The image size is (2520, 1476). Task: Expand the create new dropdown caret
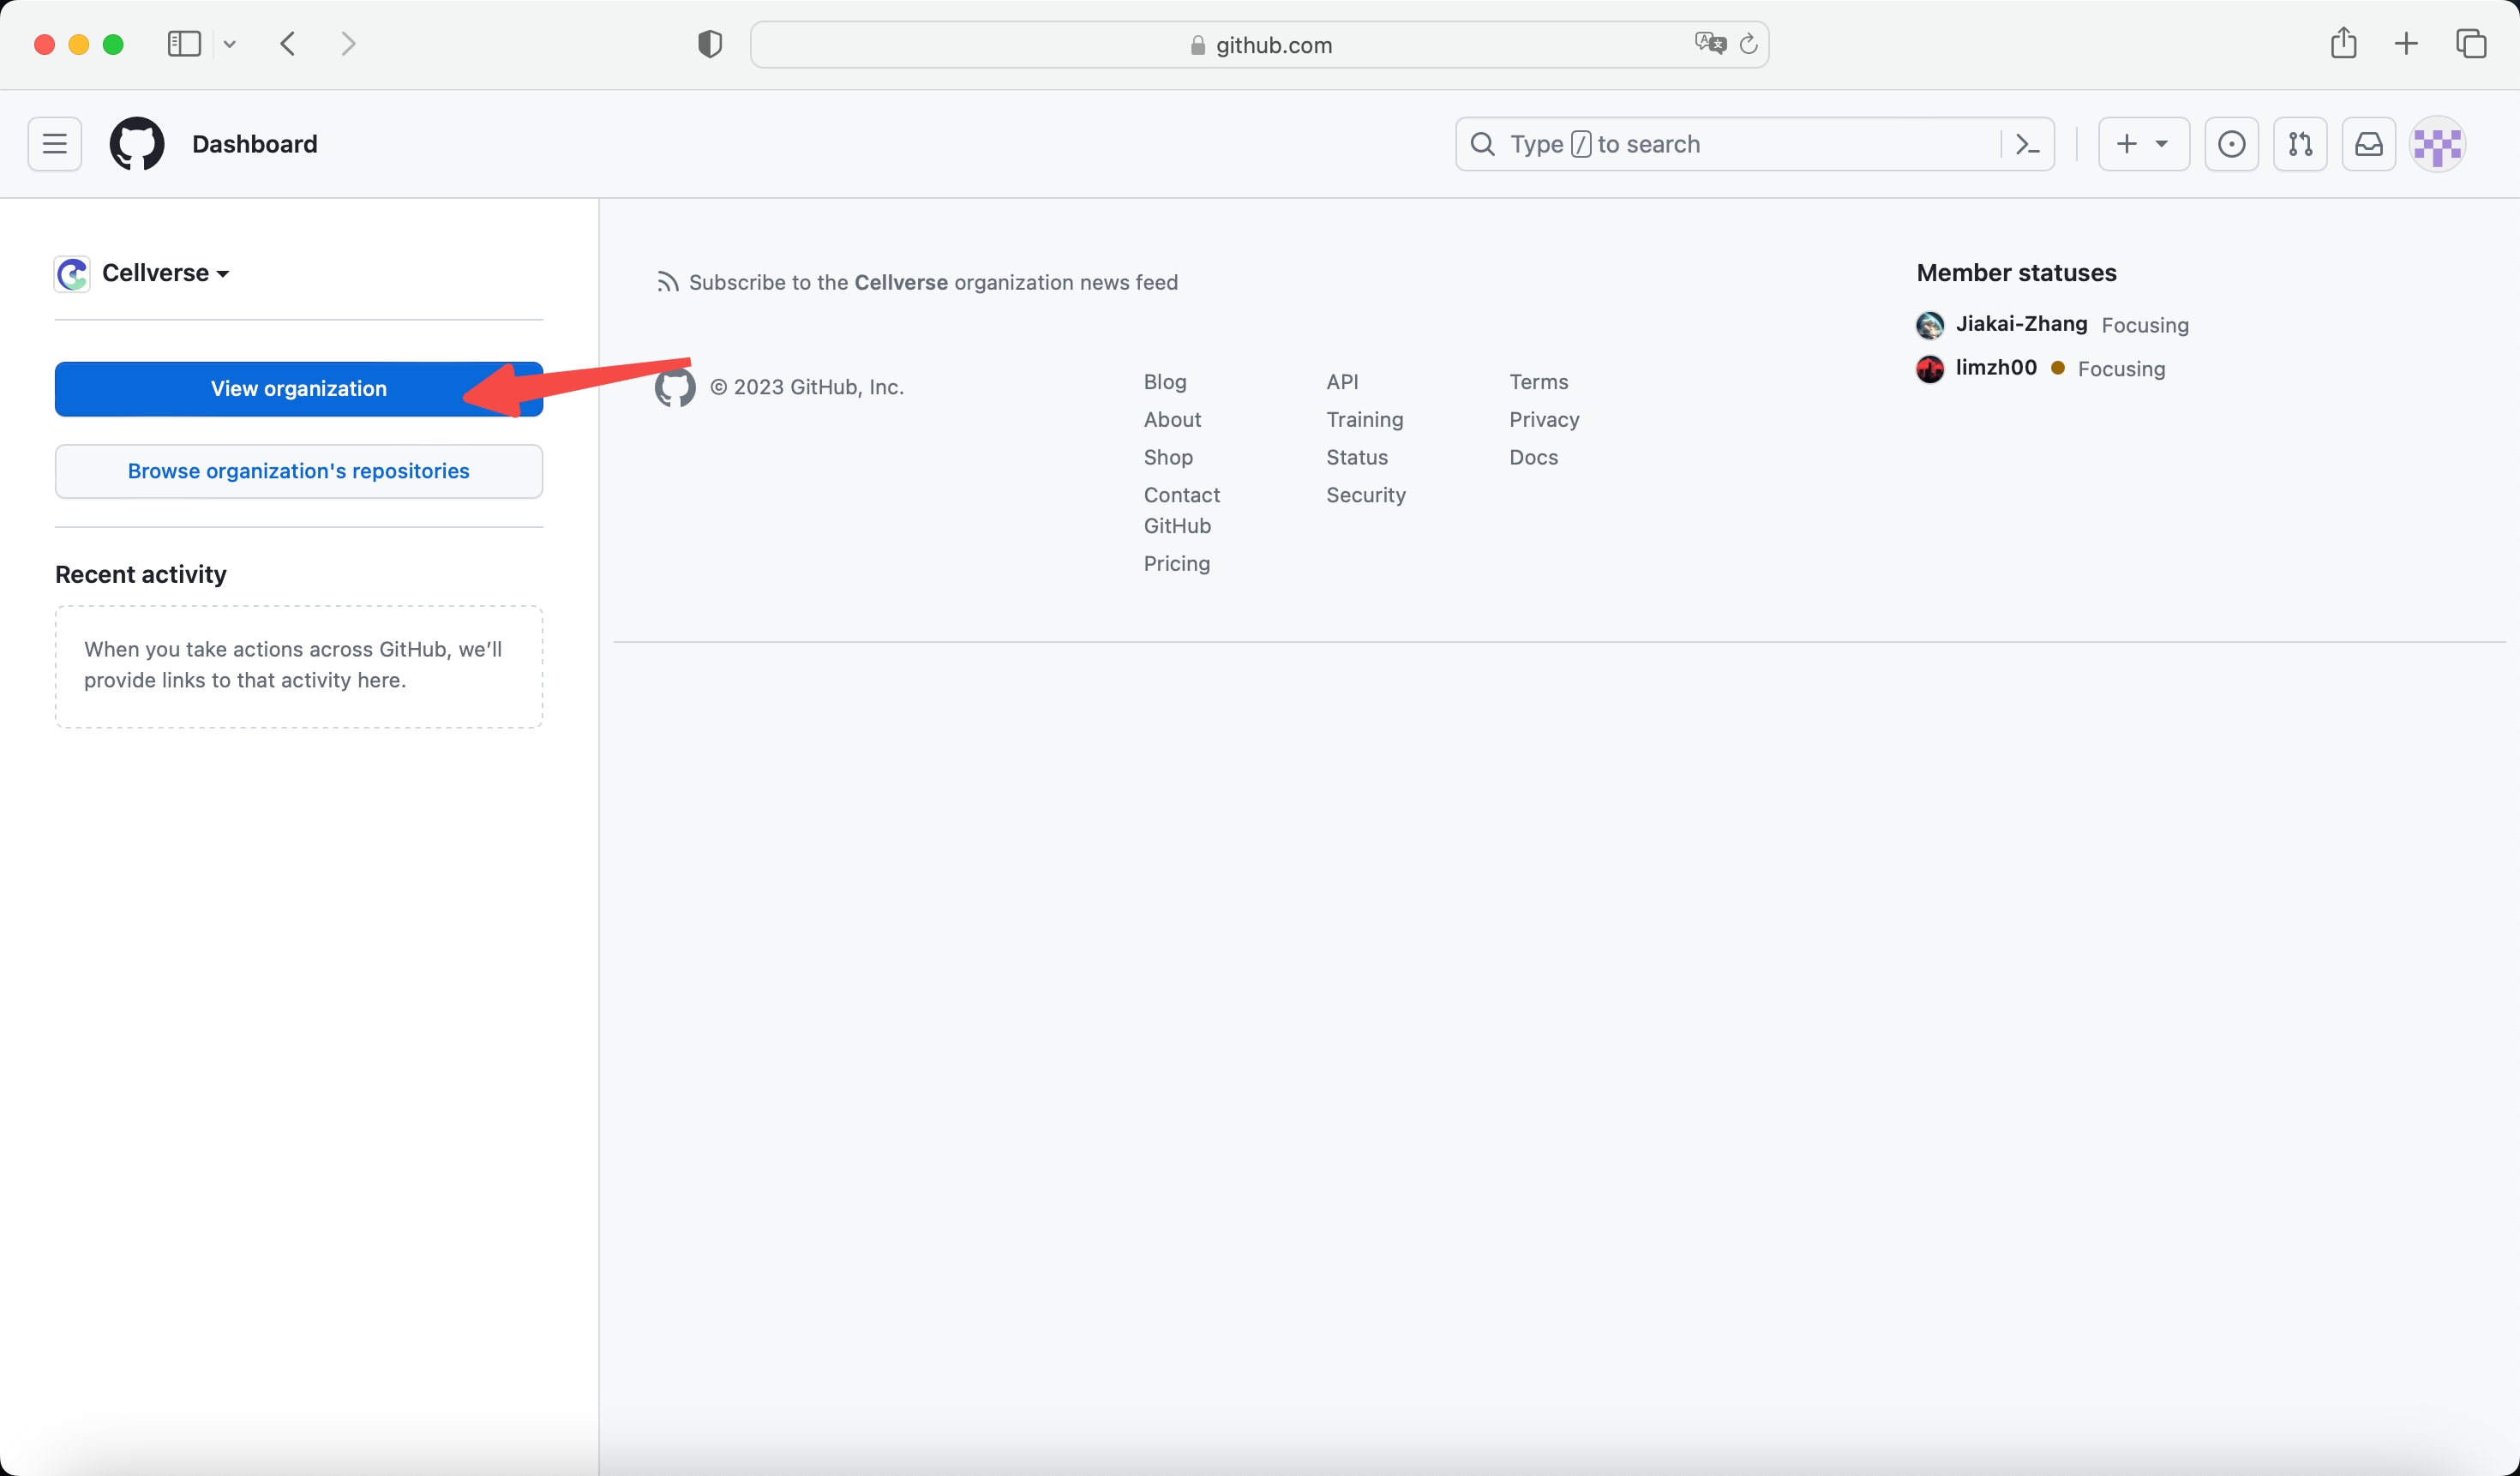[x=2162, y=144]
